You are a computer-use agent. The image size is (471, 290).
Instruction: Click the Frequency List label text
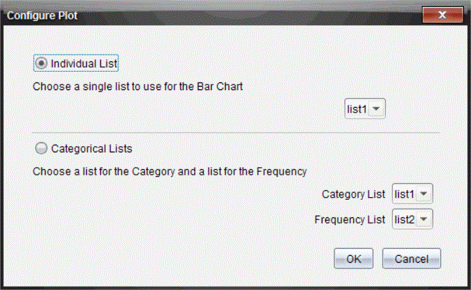point(350,219)
